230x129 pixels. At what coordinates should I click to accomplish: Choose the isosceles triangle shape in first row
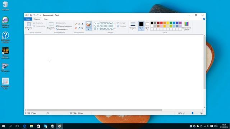click(112, 23)
